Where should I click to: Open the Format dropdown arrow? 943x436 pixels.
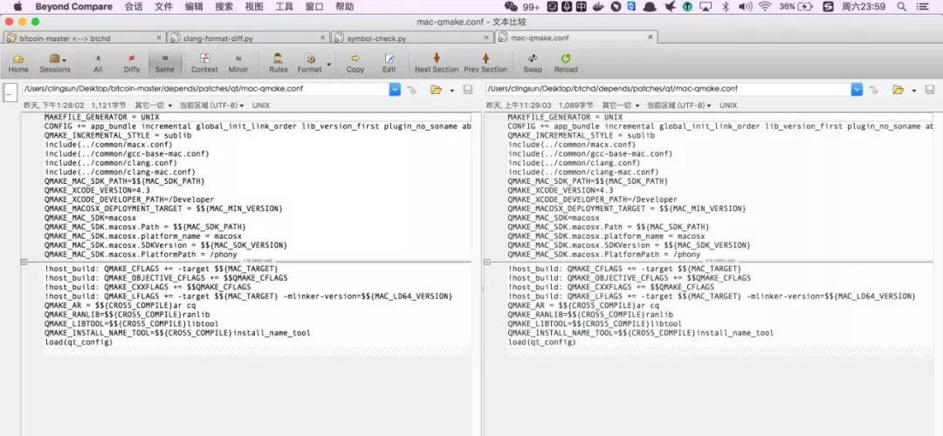pyautogui.click(x=329, y=64)
